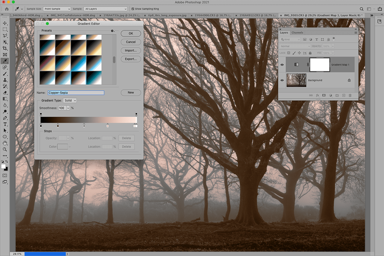This screenshot has height=256, width=384.
Task: Toggle Lock transparent pixels icon
Action: pyautogui.click(x=289, y=53)
